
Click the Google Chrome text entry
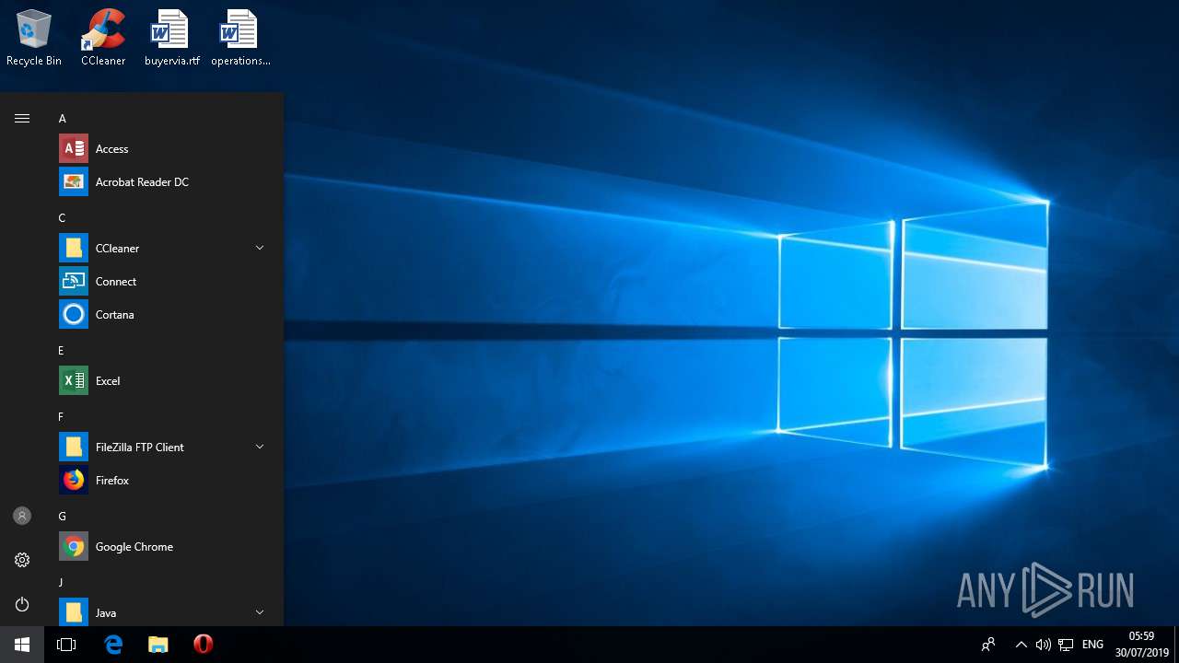[134, 547]
